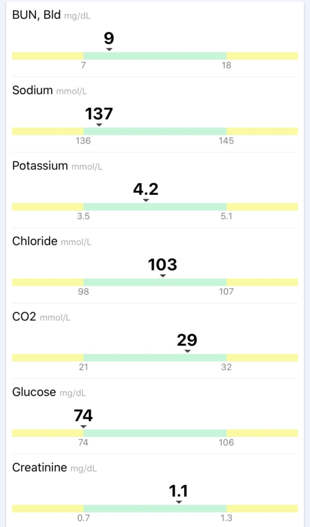Tap the Glucose 74 marker arrow
The height and width of the screenshot is (527, 310).
click(84, 426)
